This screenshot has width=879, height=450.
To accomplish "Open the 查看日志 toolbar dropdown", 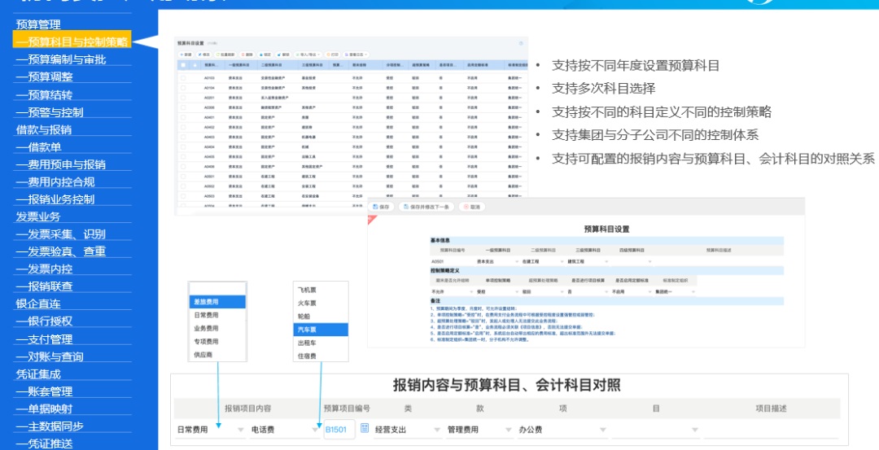I will (x=356, y=55).
